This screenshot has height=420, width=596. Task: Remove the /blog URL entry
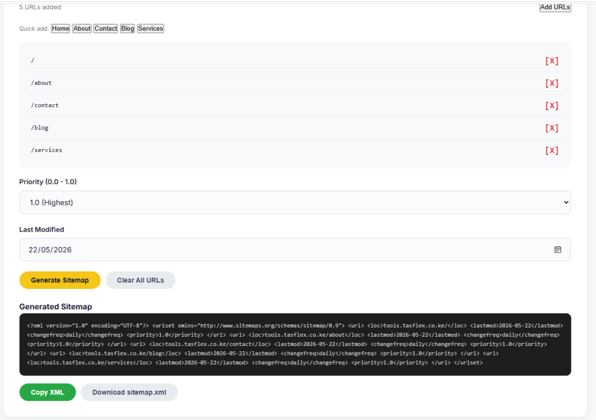point(552,128)
